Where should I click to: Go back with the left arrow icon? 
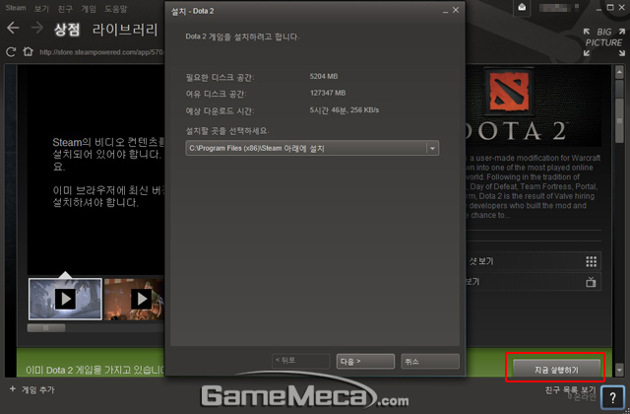point(13,28)
